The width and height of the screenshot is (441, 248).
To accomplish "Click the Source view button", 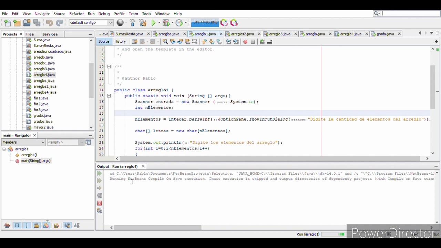I will 104,42.
